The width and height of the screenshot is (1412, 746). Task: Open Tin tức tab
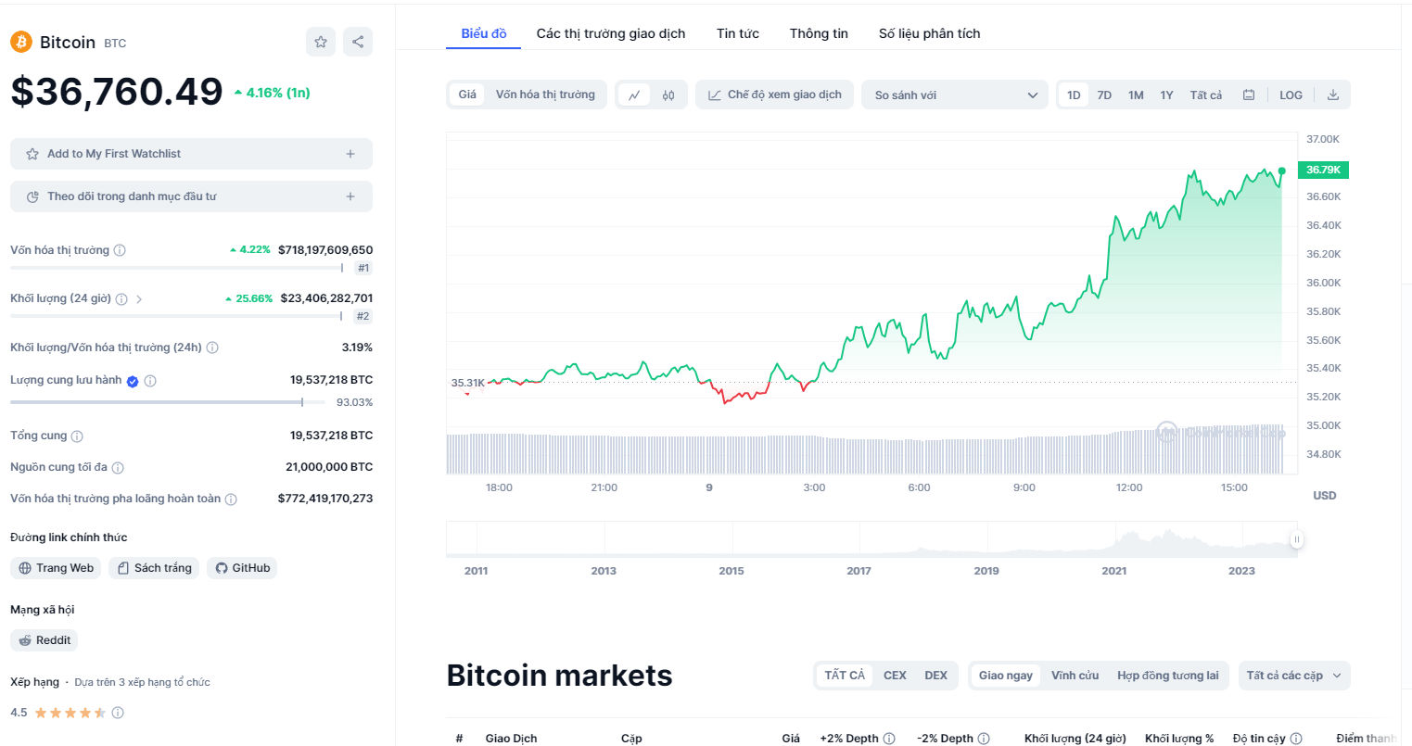coord(738,33)
